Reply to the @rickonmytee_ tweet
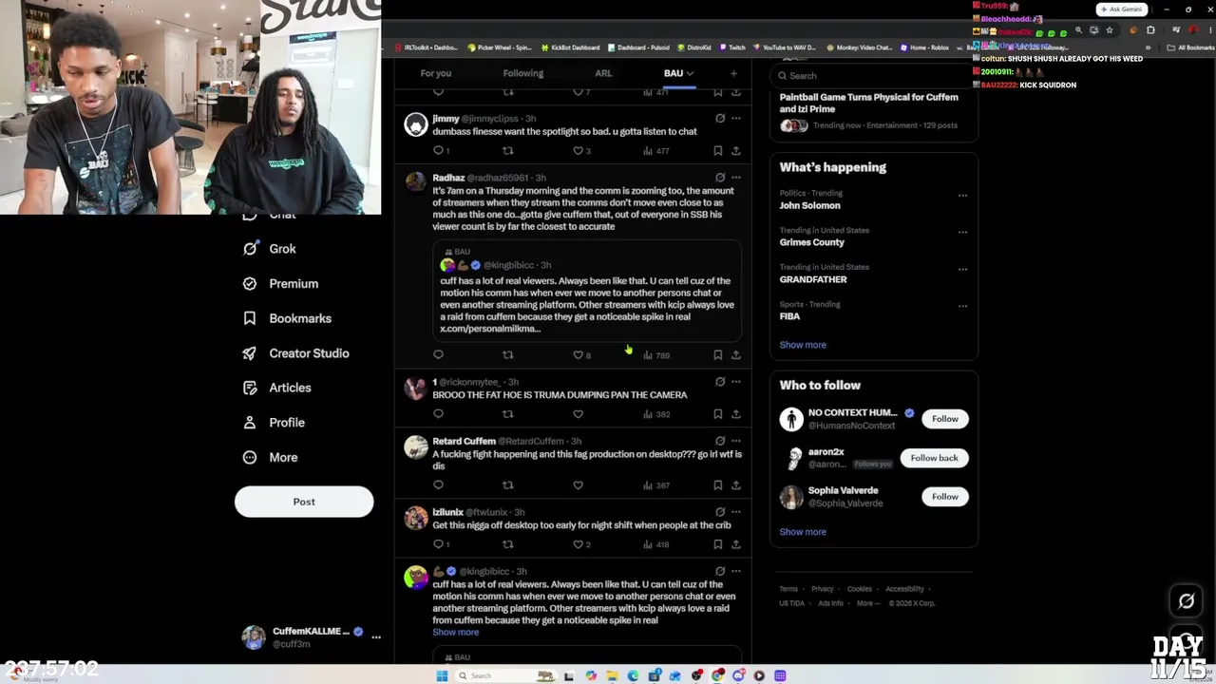The width and height of the screenshot is (1216, 684). [x=438, y=414]
